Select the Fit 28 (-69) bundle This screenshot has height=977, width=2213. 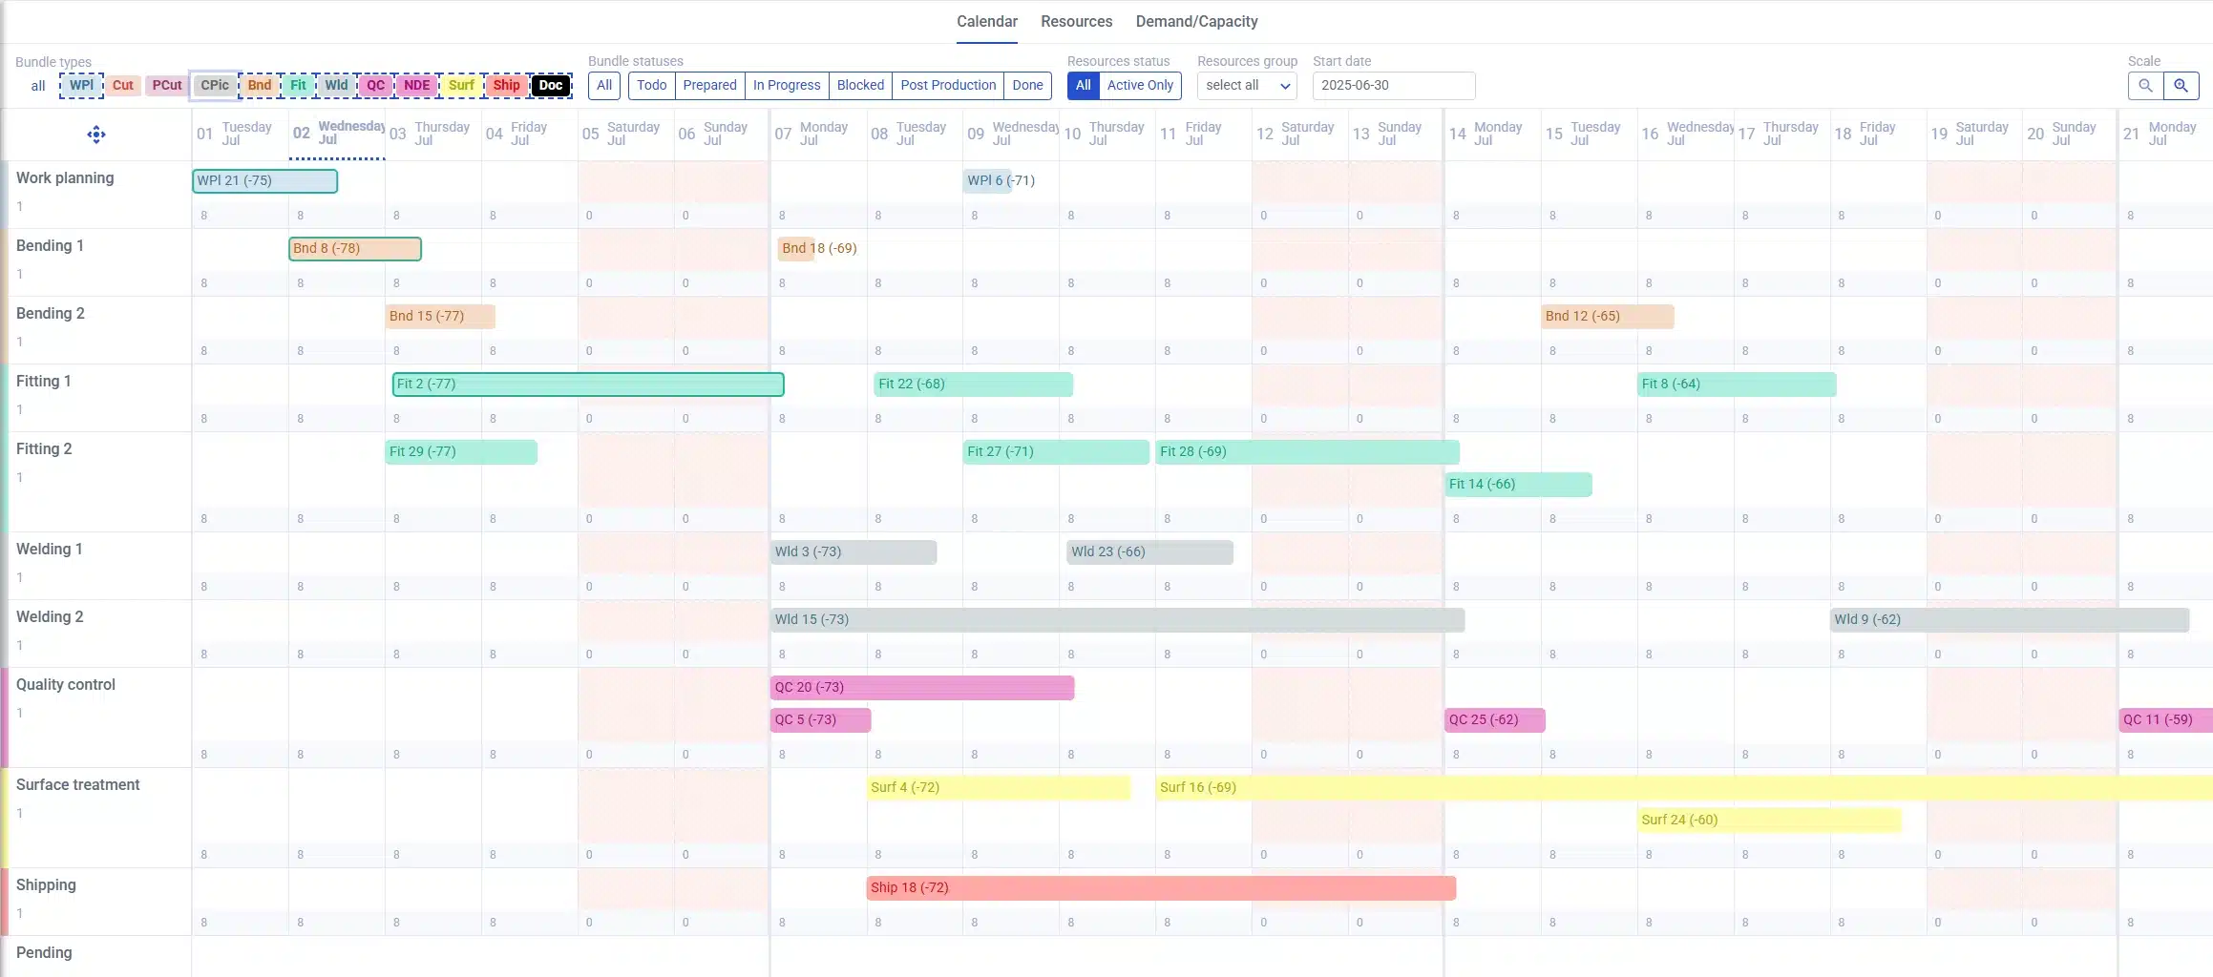coord(1307,452)
